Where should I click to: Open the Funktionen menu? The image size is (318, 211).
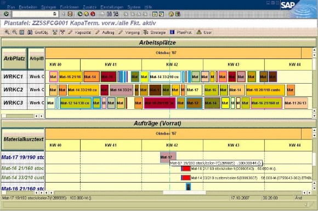click(70, 7)
